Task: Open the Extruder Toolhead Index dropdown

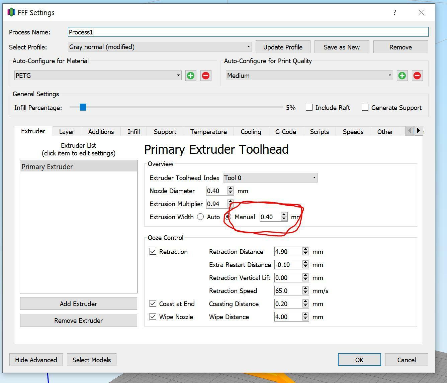Action: tap(270, 178)
